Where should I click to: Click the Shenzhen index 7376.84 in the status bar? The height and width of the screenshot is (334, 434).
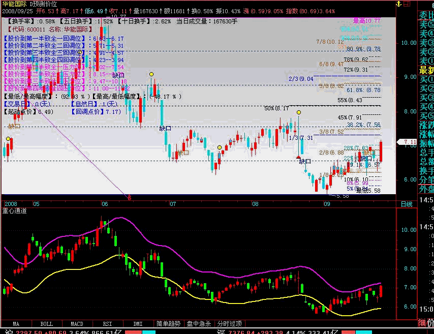click(242, 332)
